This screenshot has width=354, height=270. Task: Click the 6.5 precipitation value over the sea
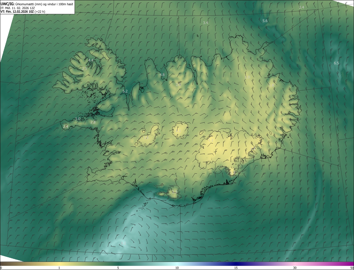336,63
